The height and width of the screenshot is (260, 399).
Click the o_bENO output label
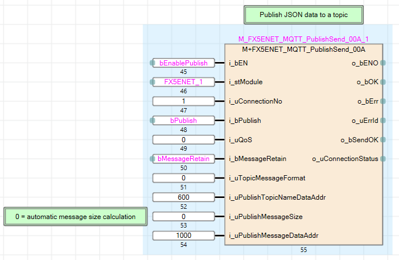point(365,63)
